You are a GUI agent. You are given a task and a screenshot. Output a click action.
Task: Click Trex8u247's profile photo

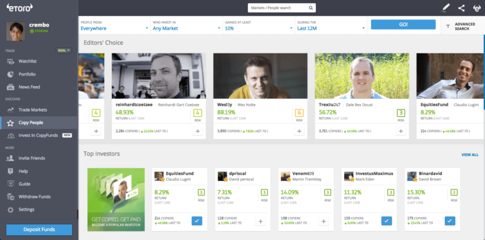coord(362,76)
